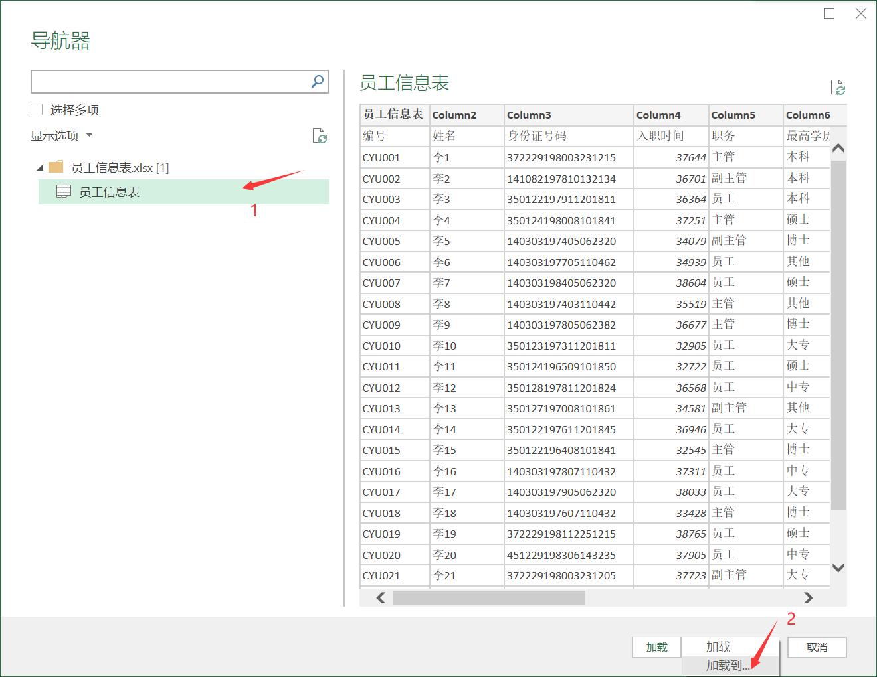
Task: Enable the 选择多项 checkbox
Action: (37, 109)
